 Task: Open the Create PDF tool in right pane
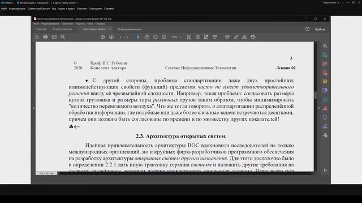point(325,73)
